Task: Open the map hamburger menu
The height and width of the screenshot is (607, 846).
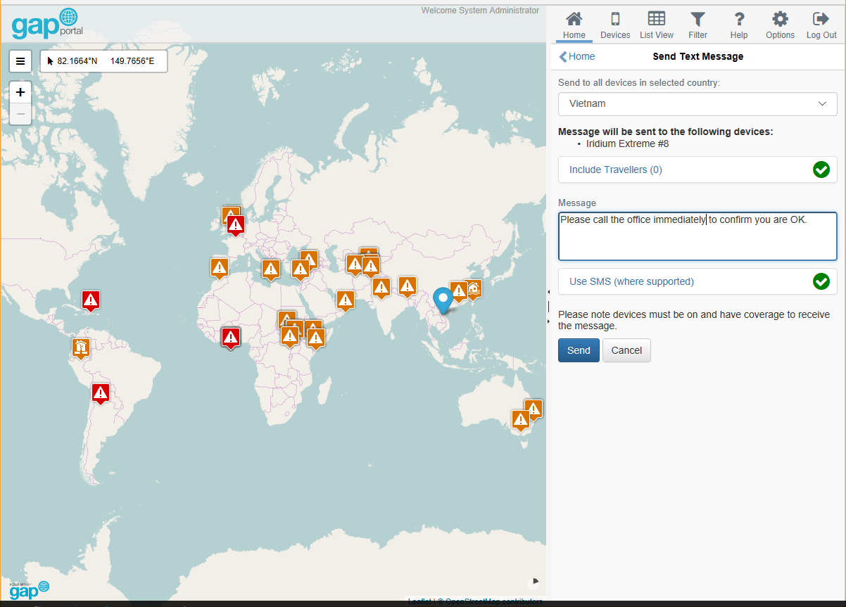Action: [20, 61]
